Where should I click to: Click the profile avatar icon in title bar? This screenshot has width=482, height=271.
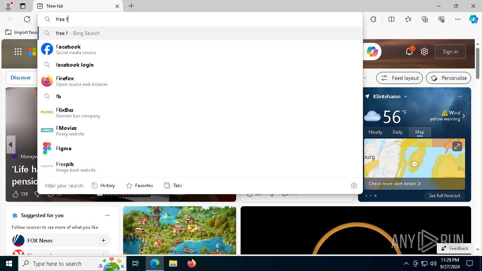[8, 6]
